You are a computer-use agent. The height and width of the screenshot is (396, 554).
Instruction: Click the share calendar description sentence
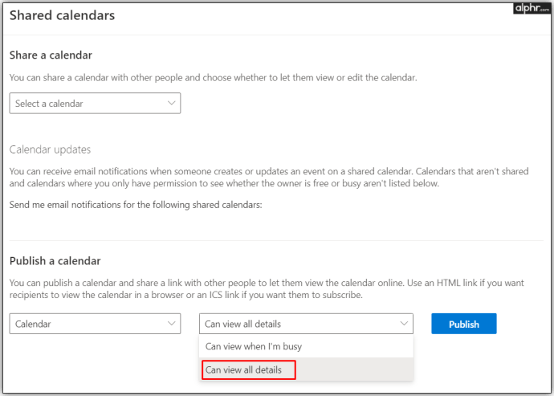point(213,77)
